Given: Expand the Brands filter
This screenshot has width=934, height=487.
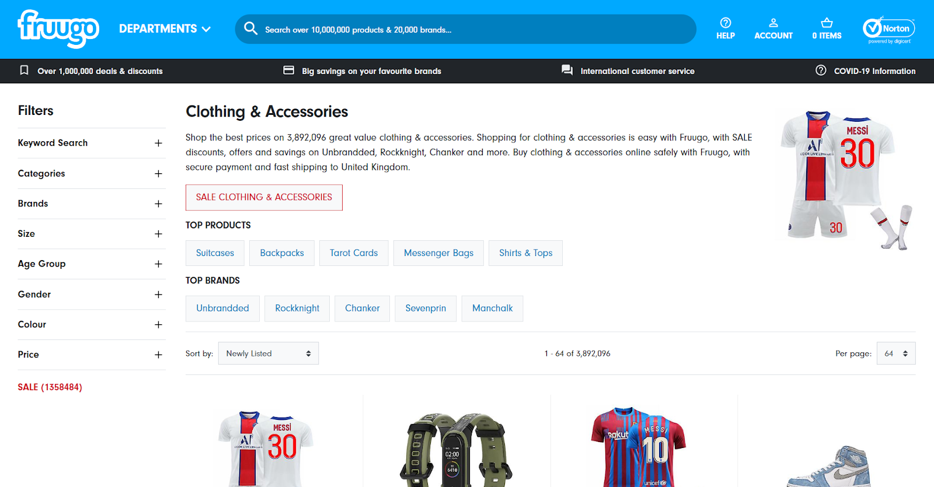Looking at the screenshot, I should 92,204.
